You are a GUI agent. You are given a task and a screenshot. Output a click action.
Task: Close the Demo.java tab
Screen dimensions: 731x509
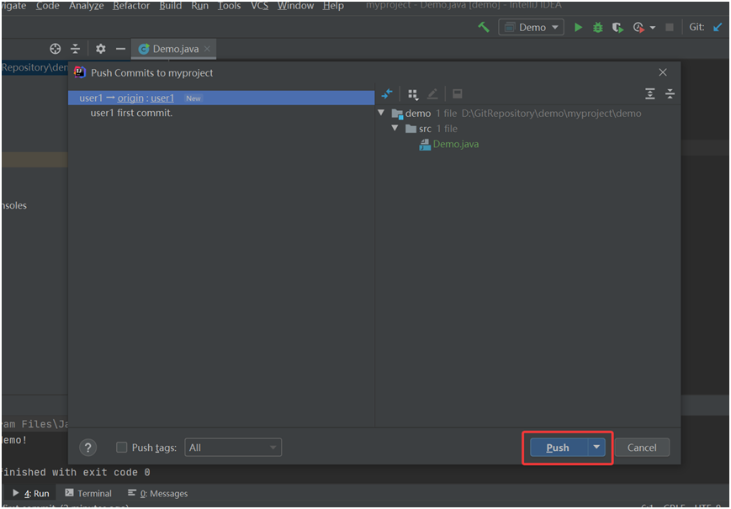coord(207,49)
